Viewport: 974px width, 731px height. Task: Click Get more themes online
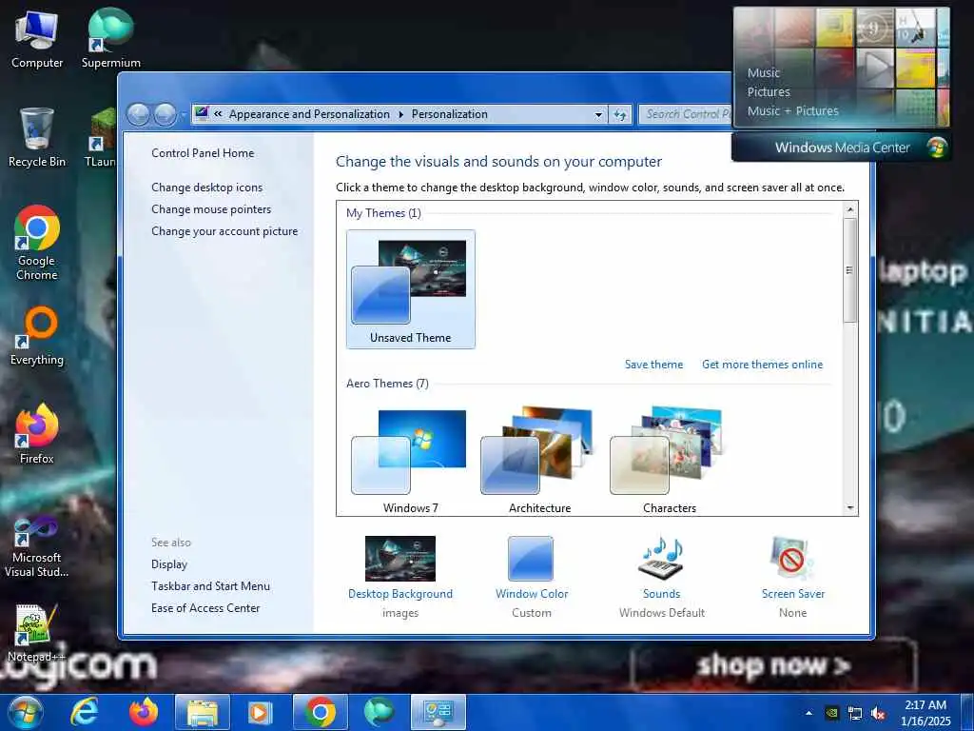(x=762, y=365)
